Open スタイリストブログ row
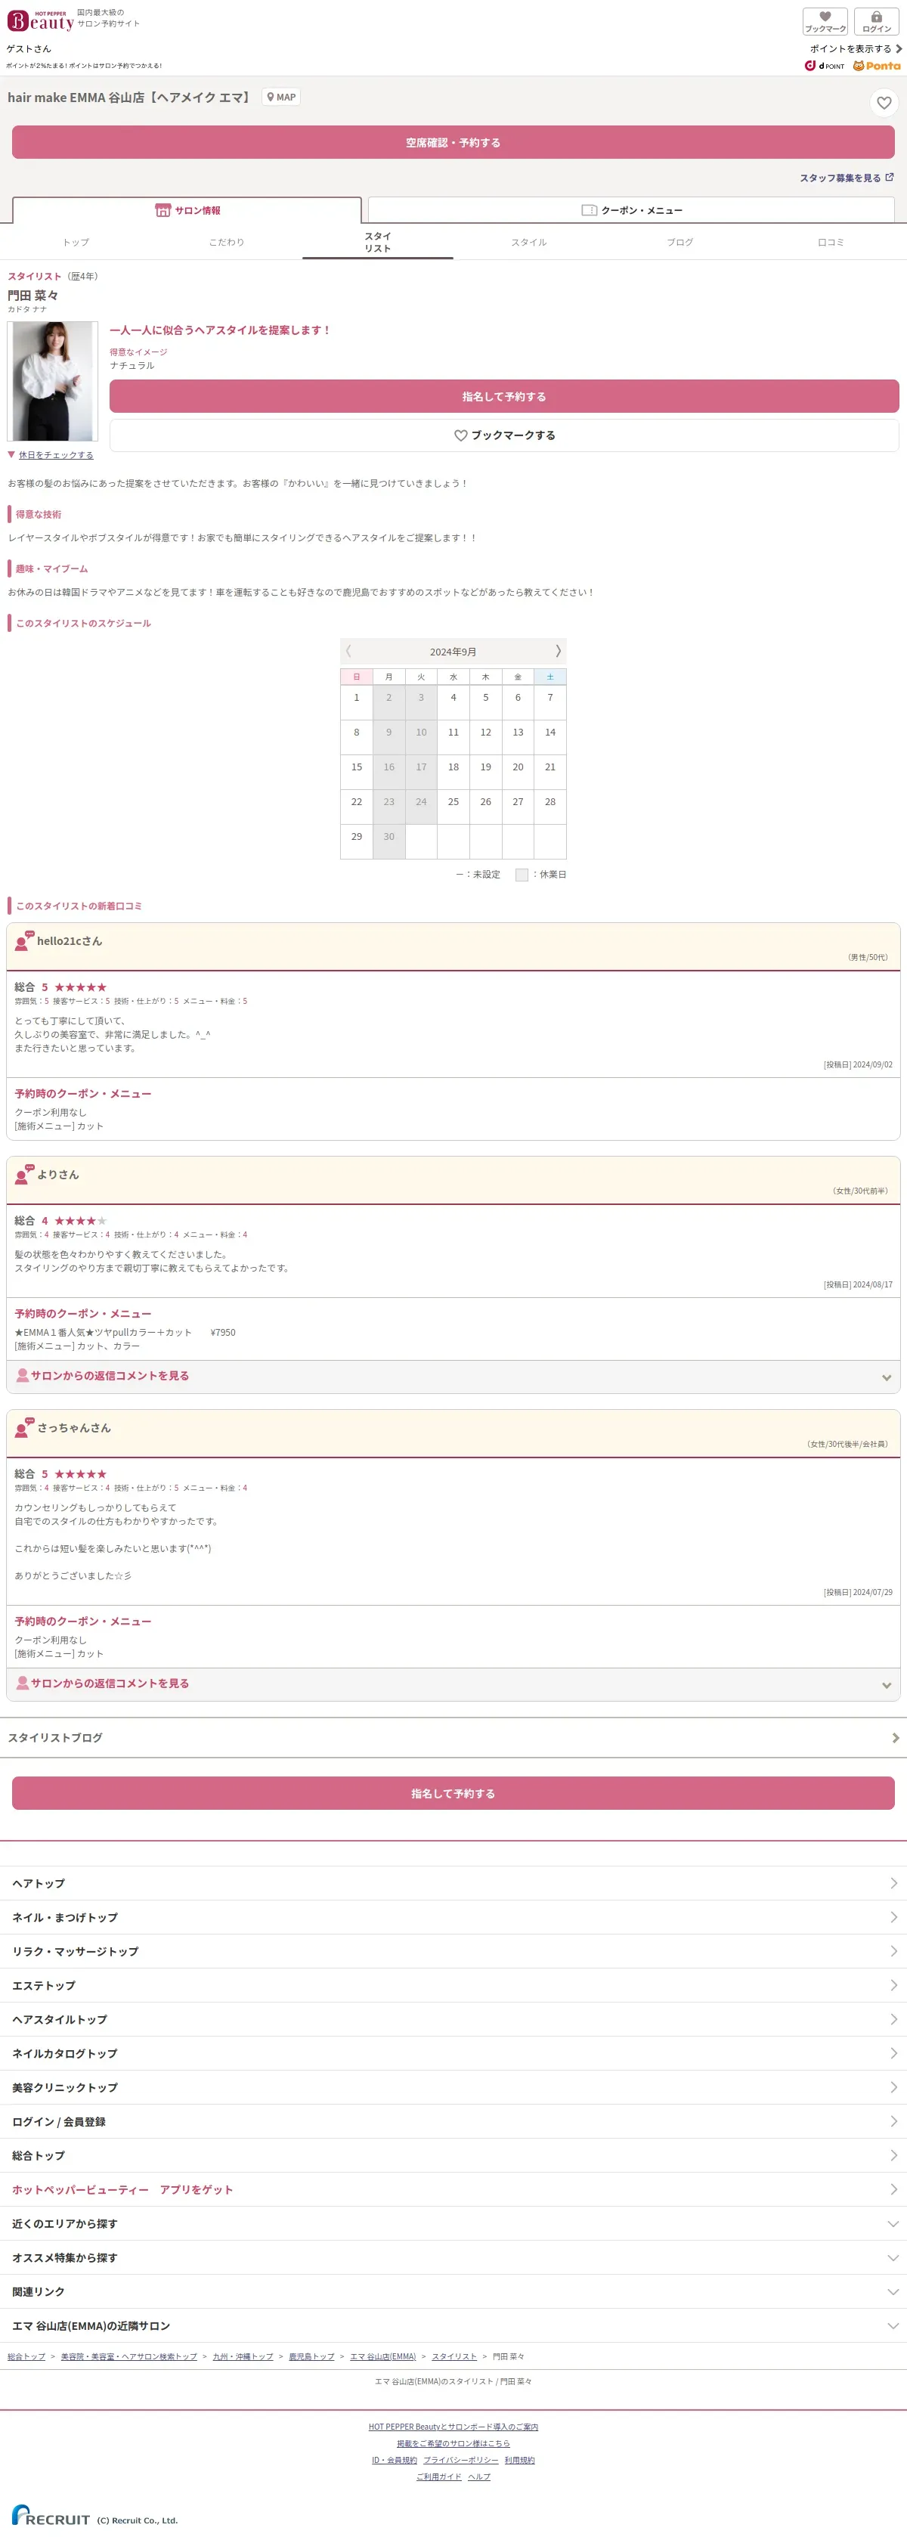 pyautogui.click(x=453, y=1738)
